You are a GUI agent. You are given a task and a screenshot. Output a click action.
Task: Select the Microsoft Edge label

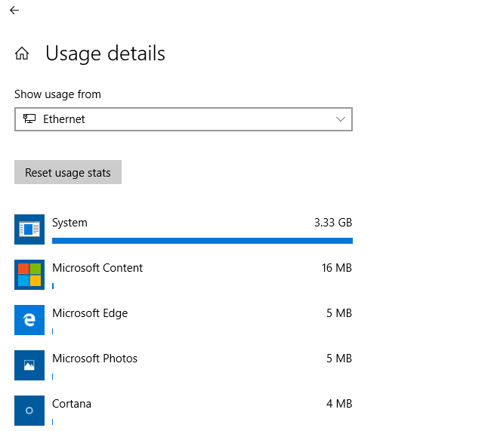click(x=90, y=313)
